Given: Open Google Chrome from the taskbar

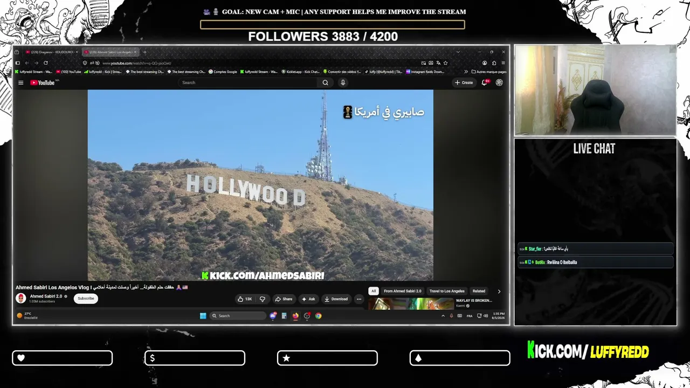Looking at the screenshot, I should pyautogui.click(x=319, y=316).
